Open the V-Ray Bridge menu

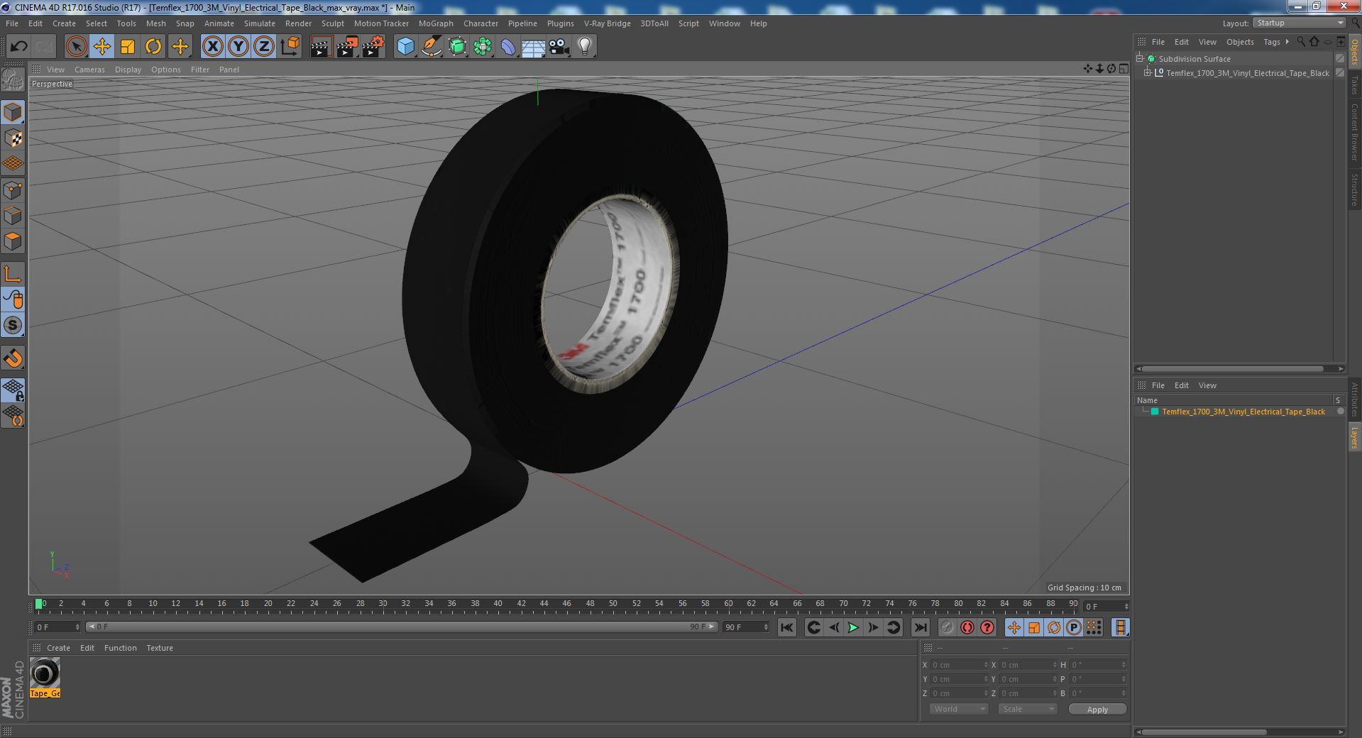pos(607,23)
